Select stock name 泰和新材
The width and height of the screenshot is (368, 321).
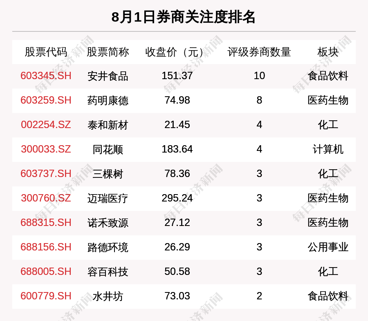108,125
